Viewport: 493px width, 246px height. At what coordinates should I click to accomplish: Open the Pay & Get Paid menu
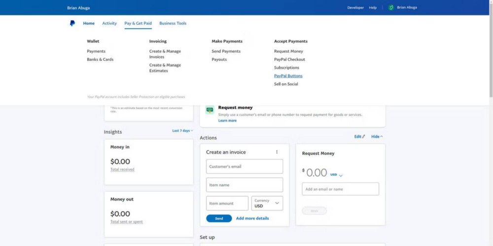click(138, 23)
